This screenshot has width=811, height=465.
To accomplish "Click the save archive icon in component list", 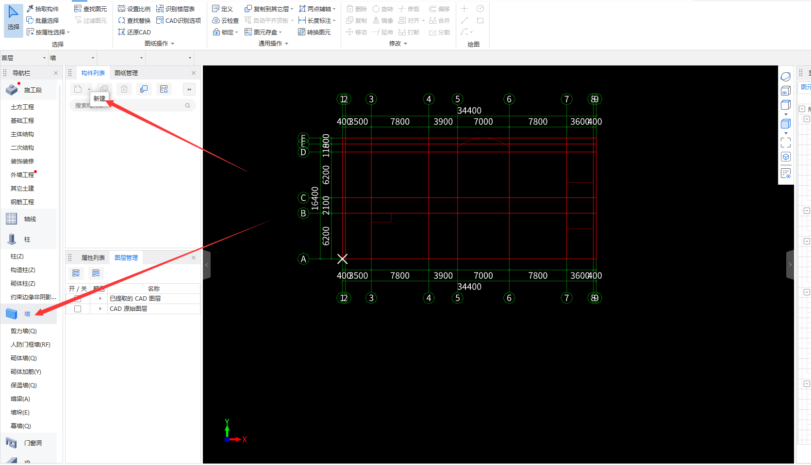I will [x=164, y=89].
